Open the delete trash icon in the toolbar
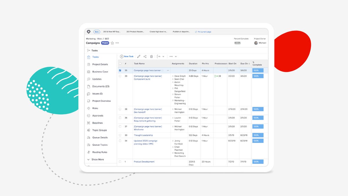 click(151, 56)
